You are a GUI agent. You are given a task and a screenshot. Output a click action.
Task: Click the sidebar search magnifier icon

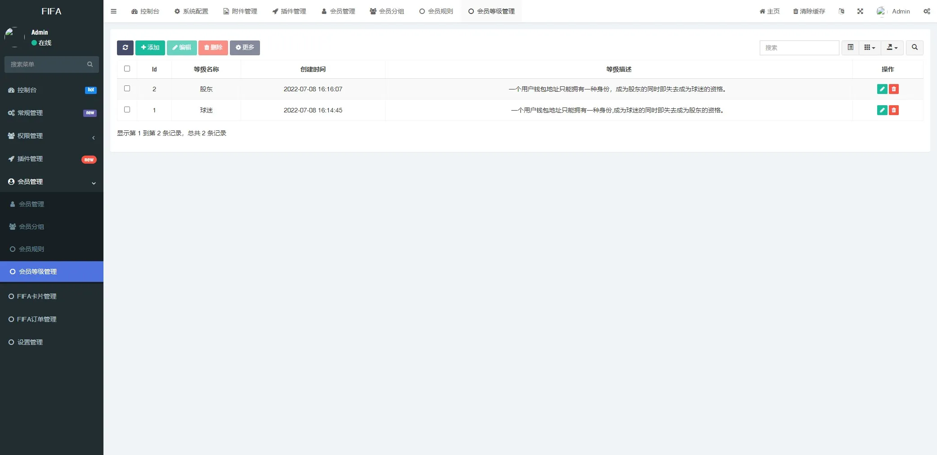pos(90,64)
